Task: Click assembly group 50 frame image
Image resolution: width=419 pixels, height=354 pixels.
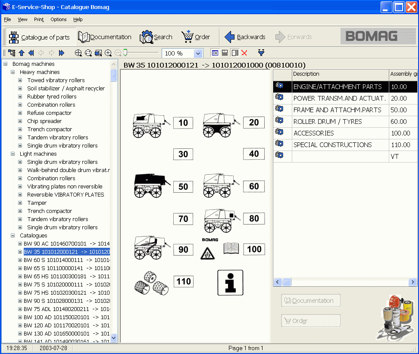Action: [x=151, y=185]
